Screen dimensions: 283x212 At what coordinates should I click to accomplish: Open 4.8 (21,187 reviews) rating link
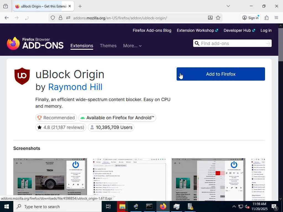pyautogui.click(x=61, y=128)
